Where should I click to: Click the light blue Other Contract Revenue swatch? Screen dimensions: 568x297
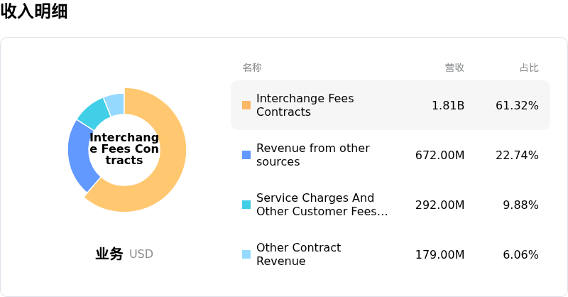[246, 254]
